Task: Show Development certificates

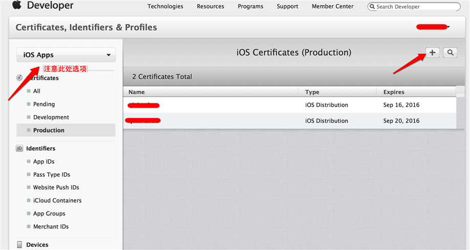Action: (x=51, y=117)
